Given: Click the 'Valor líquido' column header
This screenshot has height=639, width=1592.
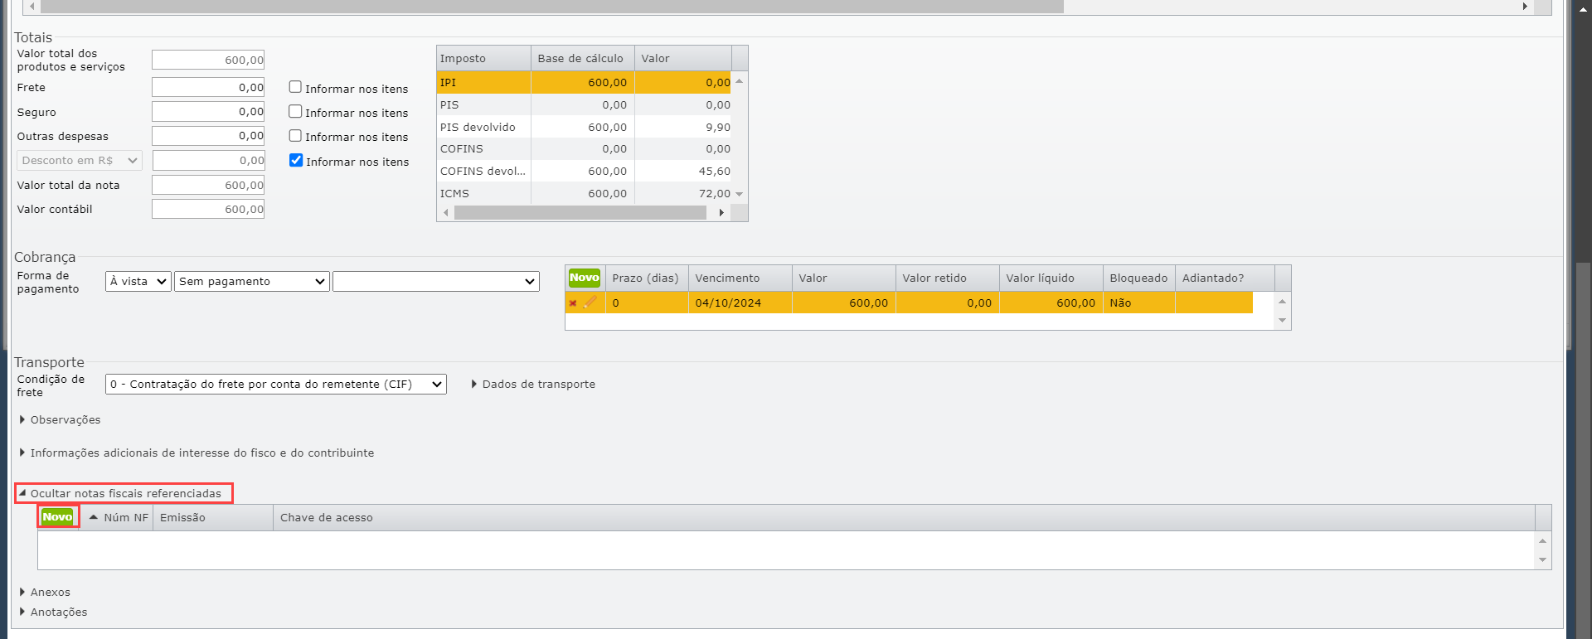Looking at the screenshot, I should (1051, 278).
